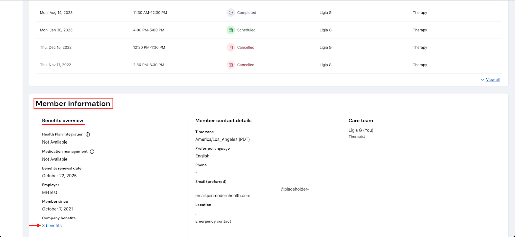The height and width of the screenshot is (237, 515).
Task: Select the Mon, Jan 30, 2023 session date
Action: 56,30
